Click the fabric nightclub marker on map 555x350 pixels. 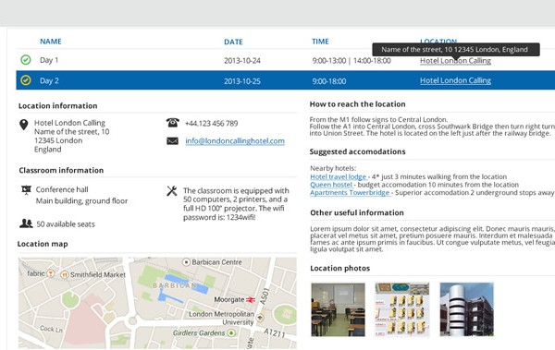(x=51, y=273)
